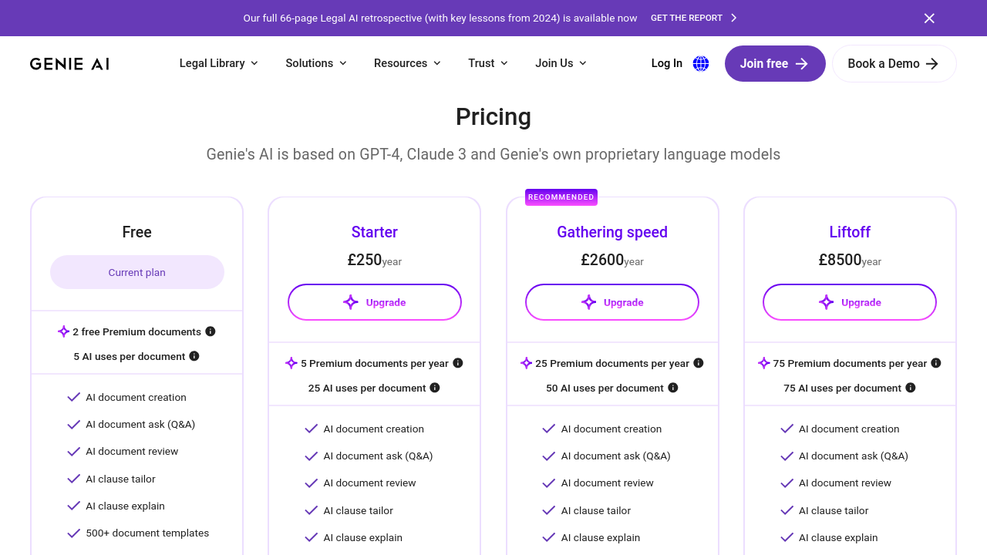Go to the Genie AI homepage logo
The image size is (987, 555).
pos(69,64)
